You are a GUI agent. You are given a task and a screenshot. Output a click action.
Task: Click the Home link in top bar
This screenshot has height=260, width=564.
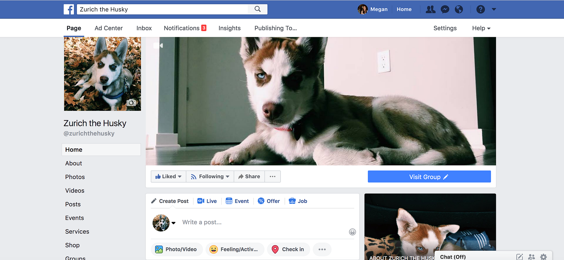404,9
